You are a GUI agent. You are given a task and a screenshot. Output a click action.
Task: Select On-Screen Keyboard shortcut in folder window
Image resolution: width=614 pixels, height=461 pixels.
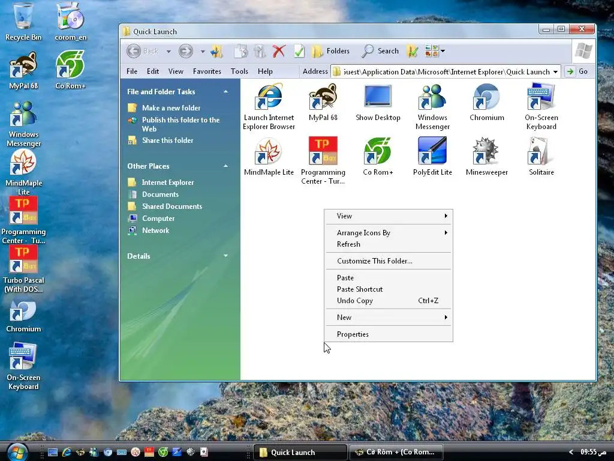coord(541,106)
